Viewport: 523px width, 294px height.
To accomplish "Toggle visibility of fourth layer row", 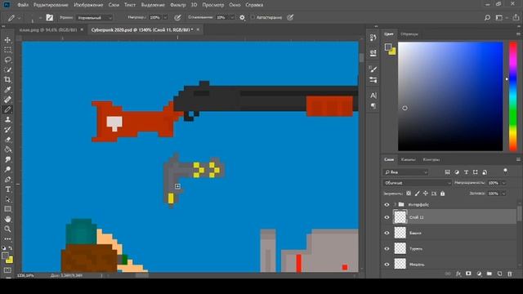I will (387, 248).
